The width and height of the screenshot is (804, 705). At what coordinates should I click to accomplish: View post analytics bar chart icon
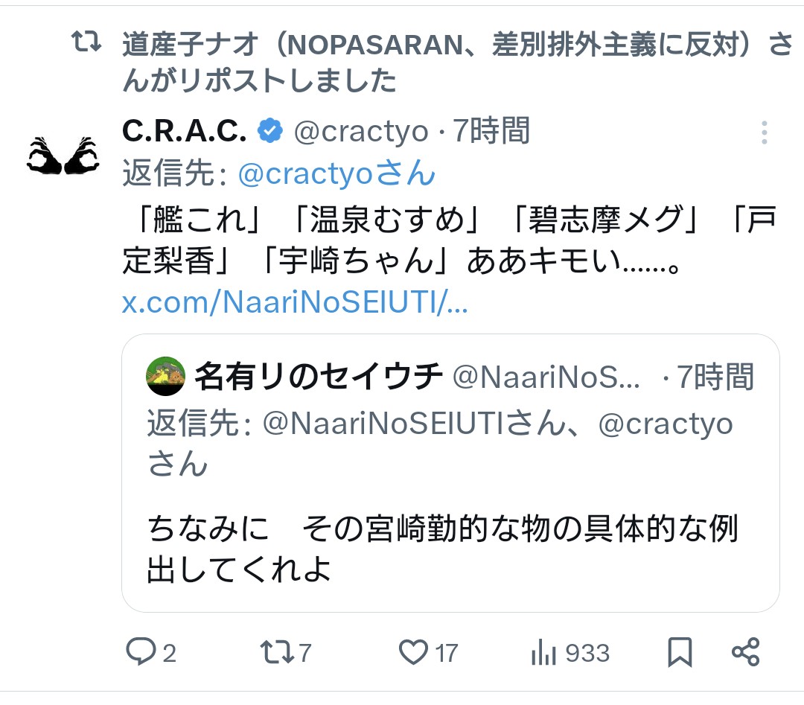tap(543, 654)
